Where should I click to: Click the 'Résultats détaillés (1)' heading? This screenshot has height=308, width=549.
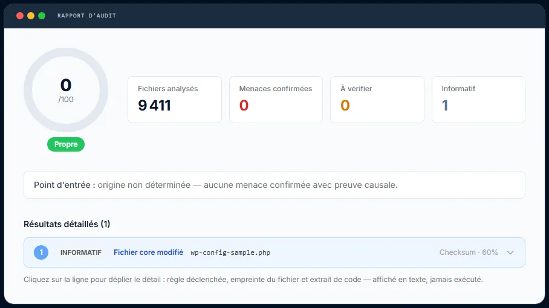click(x=67, y=224)
